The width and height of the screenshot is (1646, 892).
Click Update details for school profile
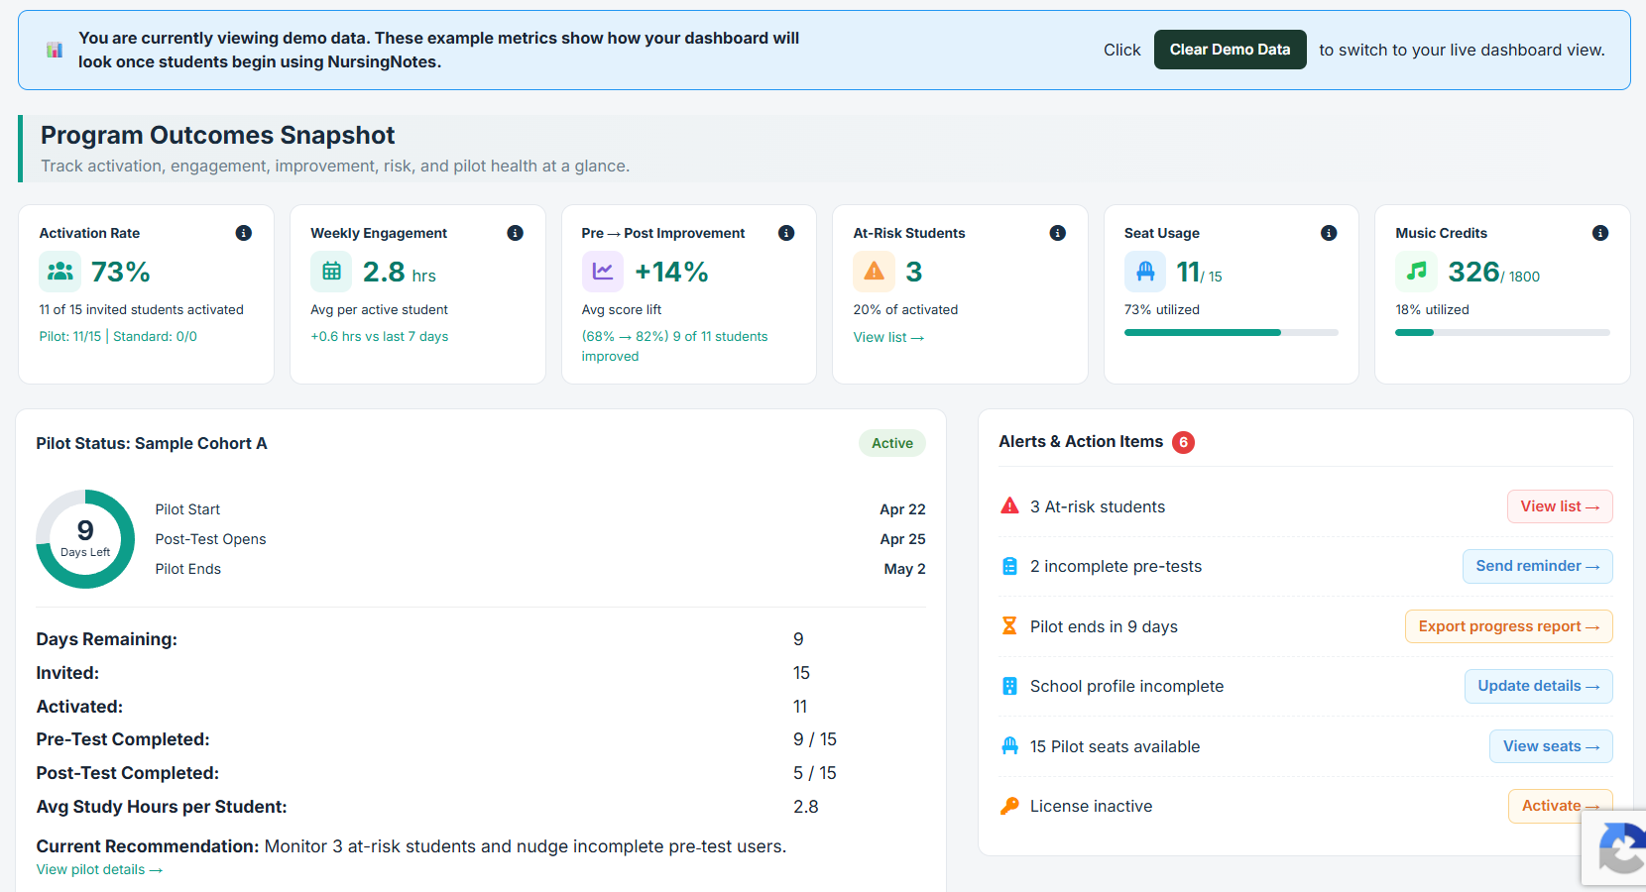coord(1538,686)
